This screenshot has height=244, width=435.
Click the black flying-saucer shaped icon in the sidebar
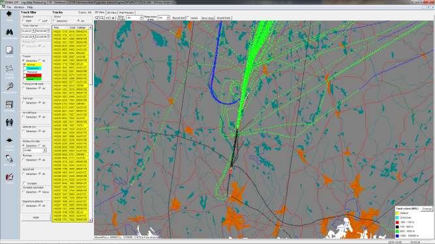tap(9, 141)
